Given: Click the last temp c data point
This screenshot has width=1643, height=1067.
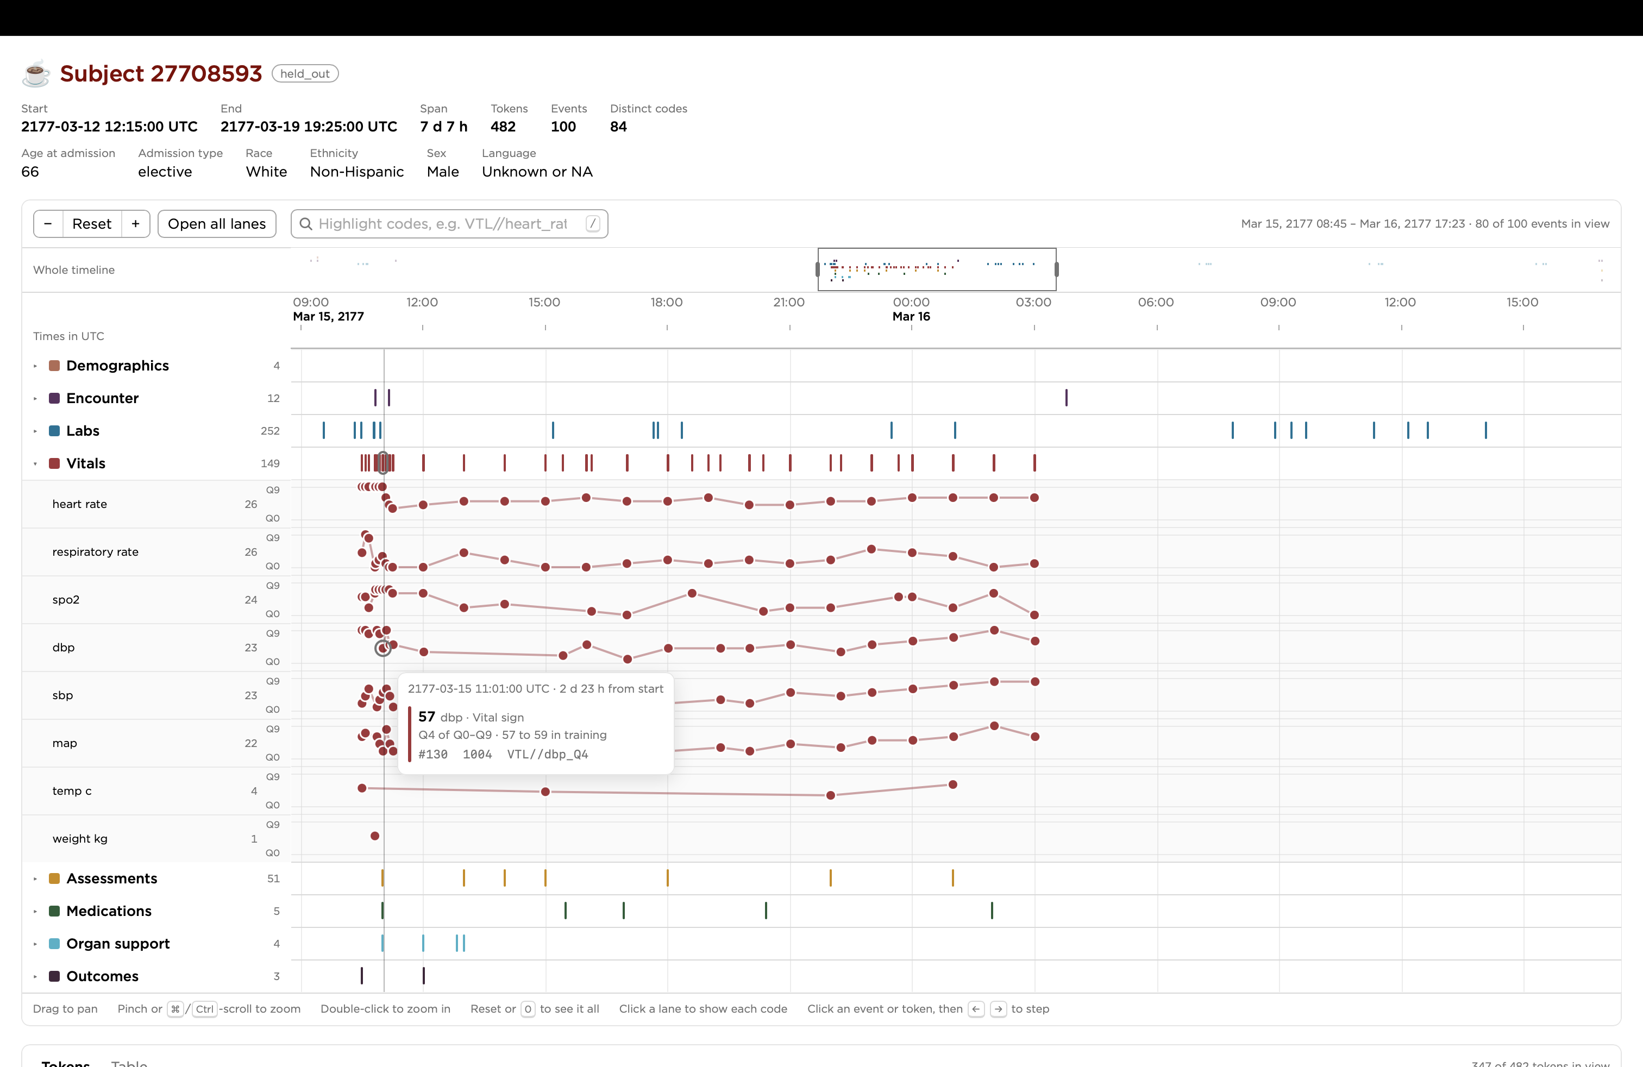Looking at the screenshot, I should click(x=952, y=784).
